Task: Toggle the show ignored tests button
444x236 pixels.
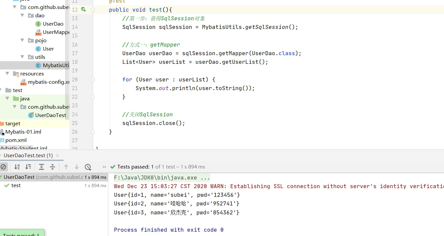Action: pos(3,167)
